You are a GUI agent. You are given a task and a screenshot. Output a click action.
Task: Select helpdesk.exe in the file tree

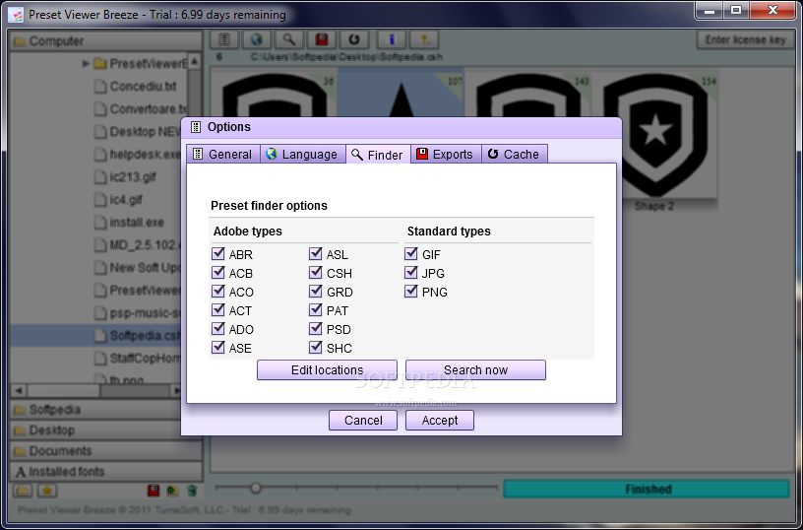click(137, 155)
